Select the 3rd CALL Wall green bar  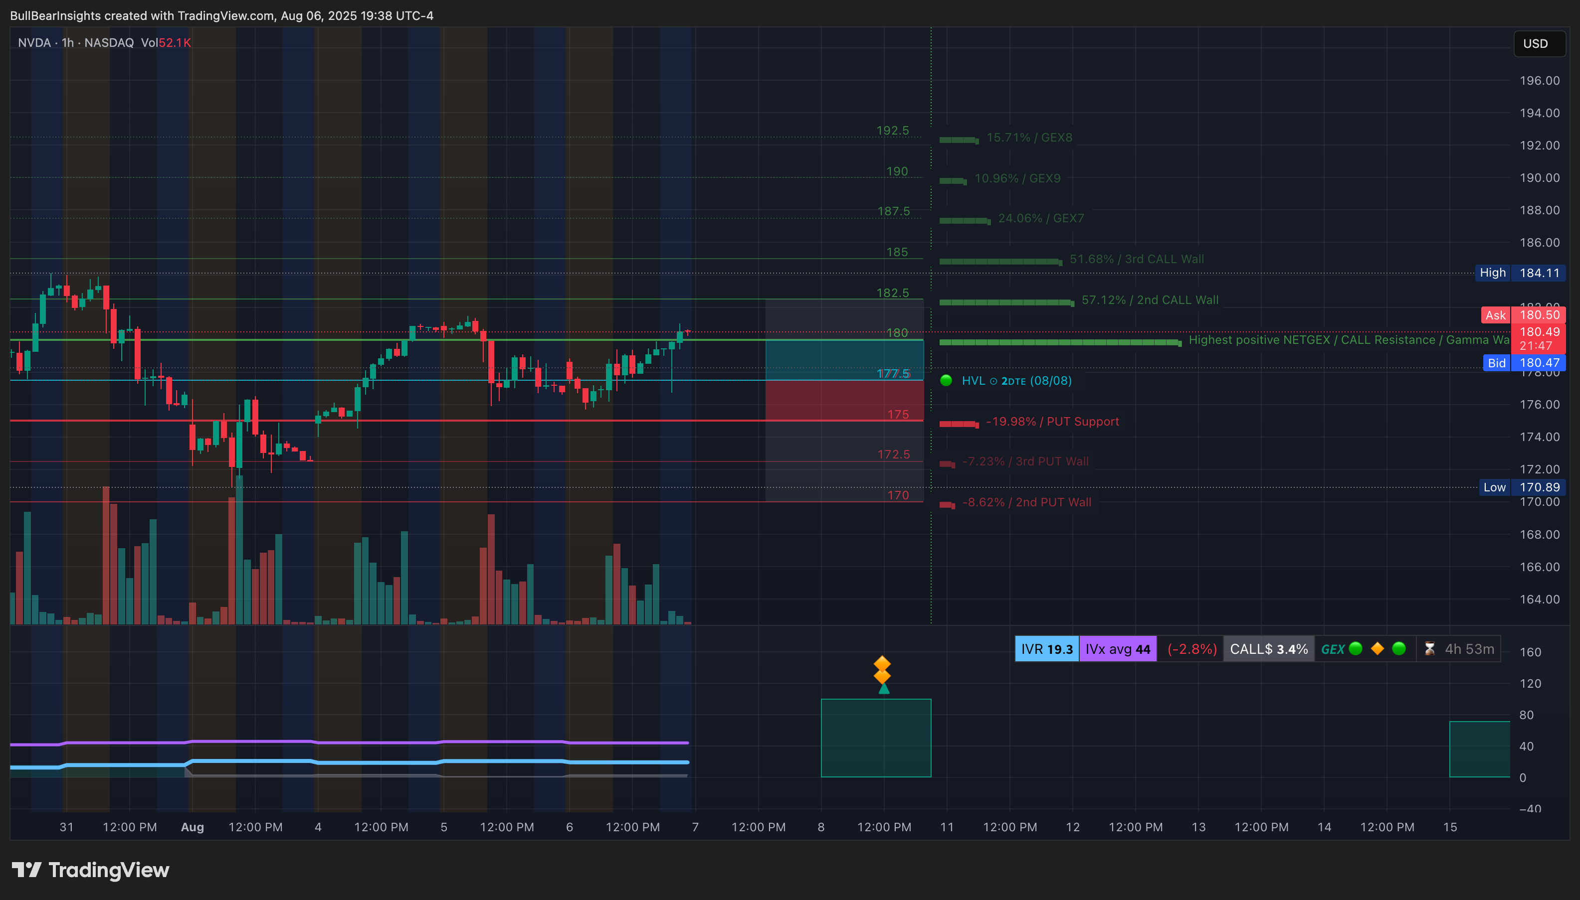click(x=1000, y=262)
